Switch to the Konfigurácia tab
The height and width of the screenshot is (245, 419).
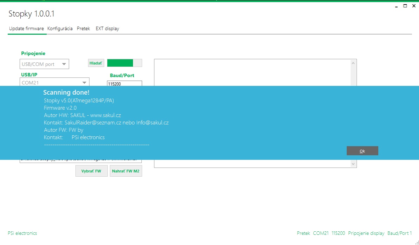tap(60, 29)
